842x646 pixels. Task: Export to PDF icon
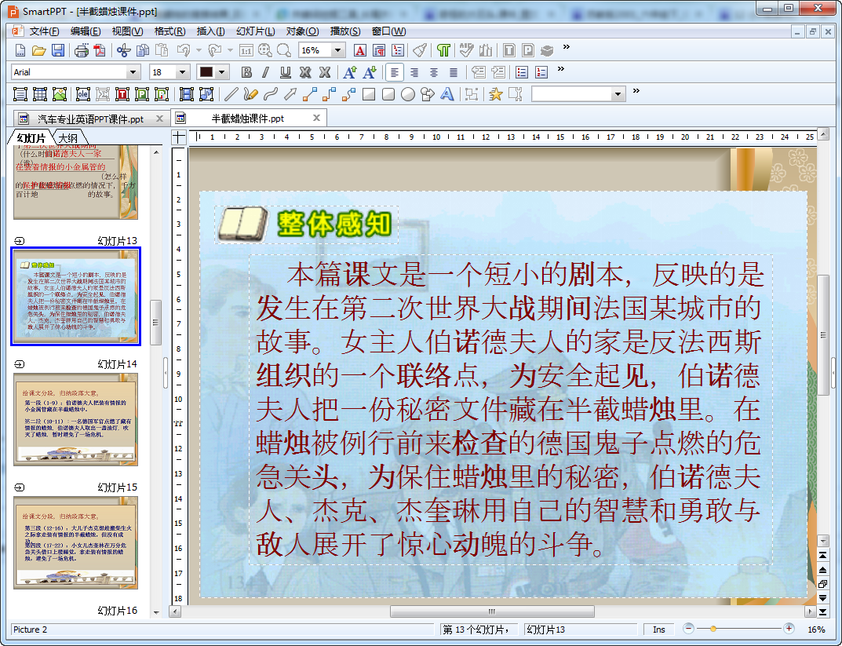click(100, 50)
